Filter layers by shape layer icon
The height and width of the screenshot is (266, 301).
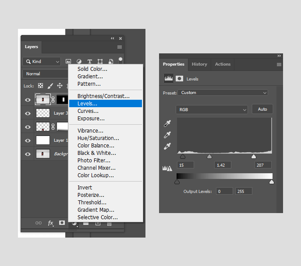(100, 61)
